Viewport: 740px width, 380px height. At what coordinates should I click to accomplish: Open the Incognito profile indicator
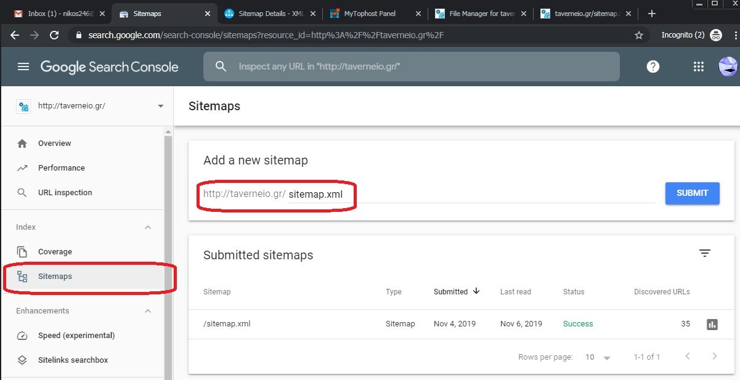[x=691, y=35]
